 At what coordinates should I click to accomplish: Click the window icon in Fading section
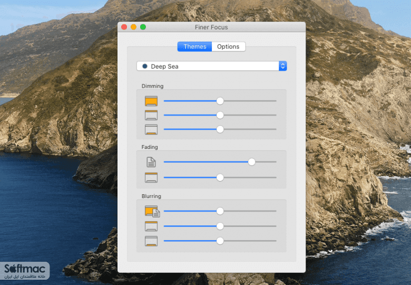click(x=151, y=178)
